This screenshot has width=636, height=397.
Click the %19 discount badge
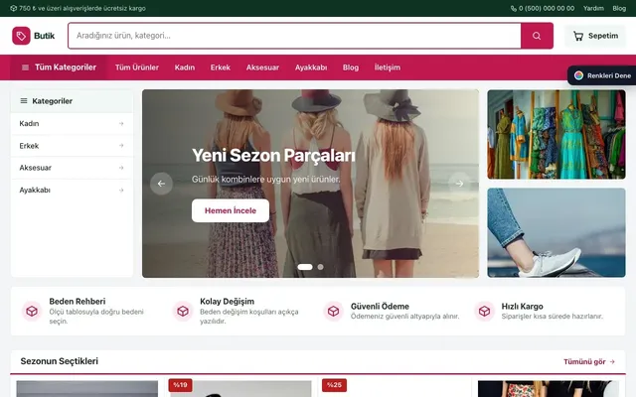(180, 385)
